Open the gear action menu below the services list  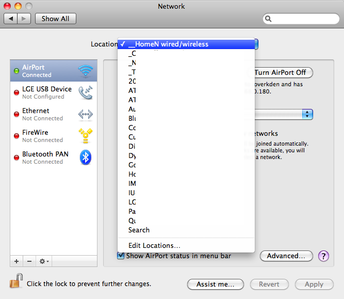click(x=44, y=261)
